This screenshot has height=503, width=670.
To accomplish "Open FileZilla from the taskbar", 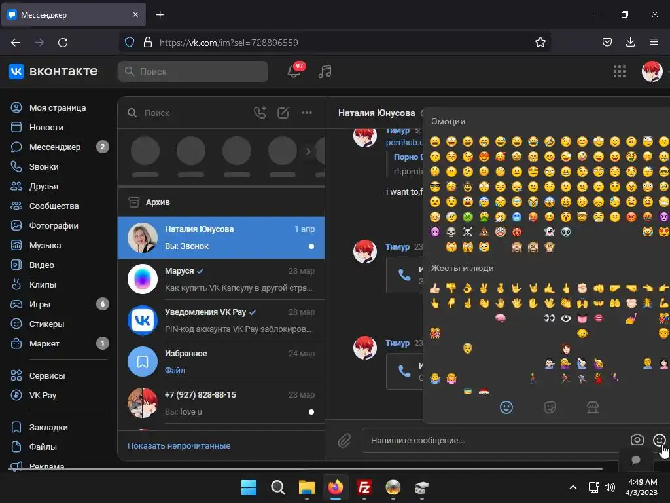I will click(x=364, y=487).
